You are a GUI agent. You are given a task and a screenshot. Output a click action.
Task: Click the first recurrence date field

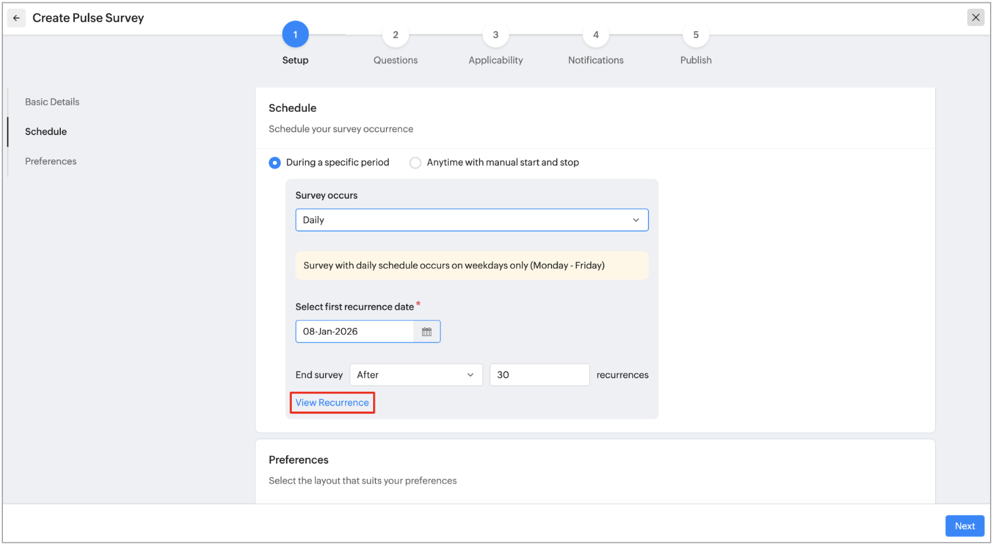pyautogui.click(x=354, y=332)
